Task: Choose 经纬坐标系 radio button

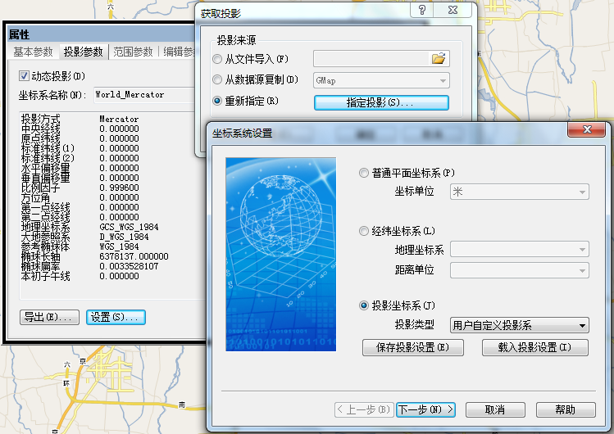Action: click(364, 231)
